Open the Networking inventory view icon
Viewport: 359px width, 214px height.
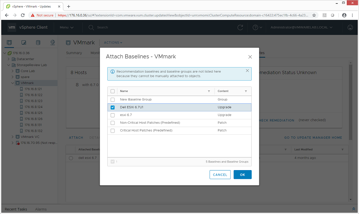coord(52,43)
